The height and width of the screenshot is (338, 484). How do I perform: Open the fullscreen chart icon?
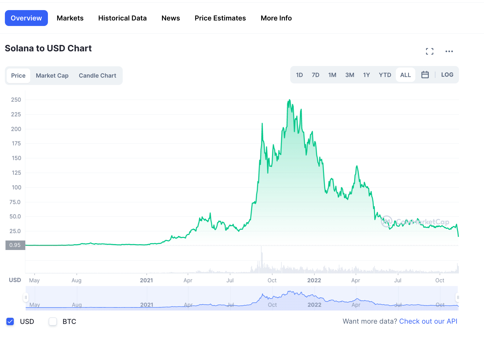coord(430,51)
